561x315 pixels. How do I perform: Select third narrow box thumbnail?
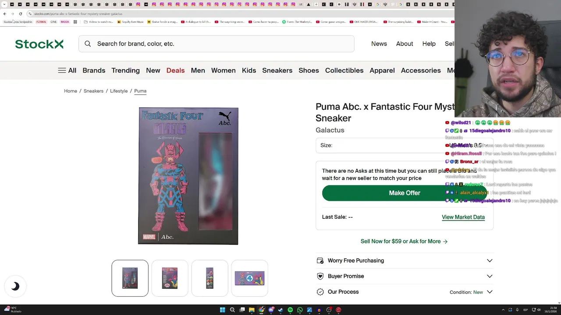(209, 278)
